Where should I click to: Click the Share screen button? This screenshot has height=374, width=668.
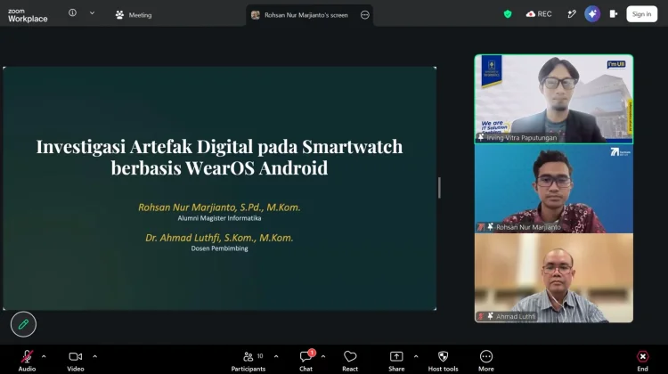396,361
